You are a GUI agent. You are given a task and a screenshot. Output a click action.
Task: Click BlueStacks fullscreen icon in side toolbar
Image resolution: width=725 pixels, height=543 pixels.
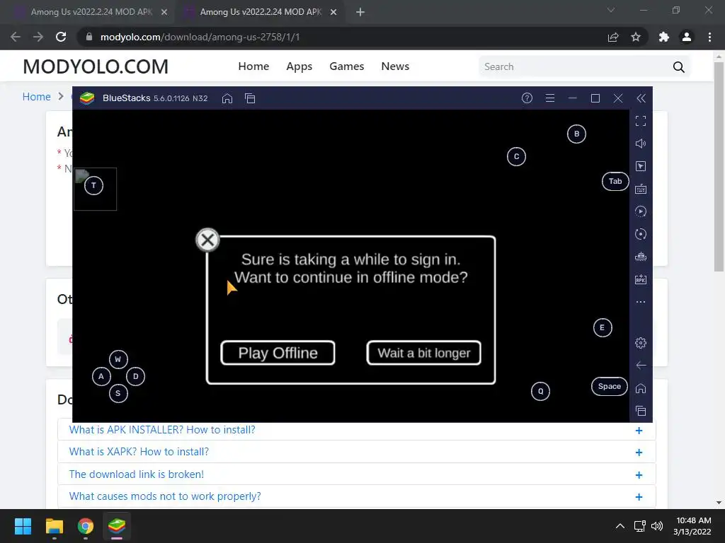640,121
